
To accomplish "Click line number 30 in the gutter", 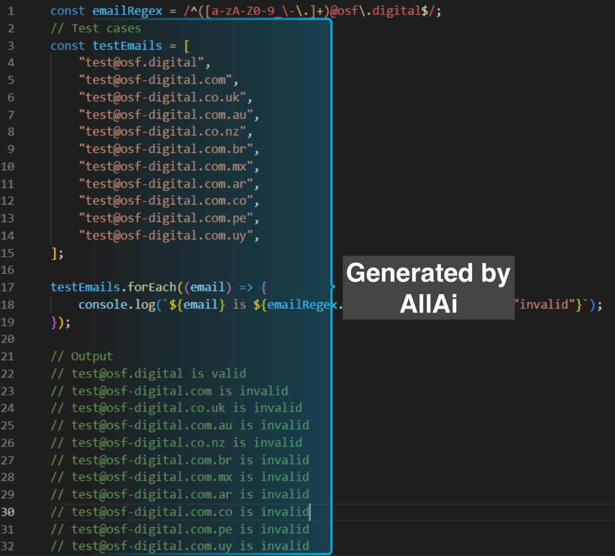I will [x=8, y=512].
